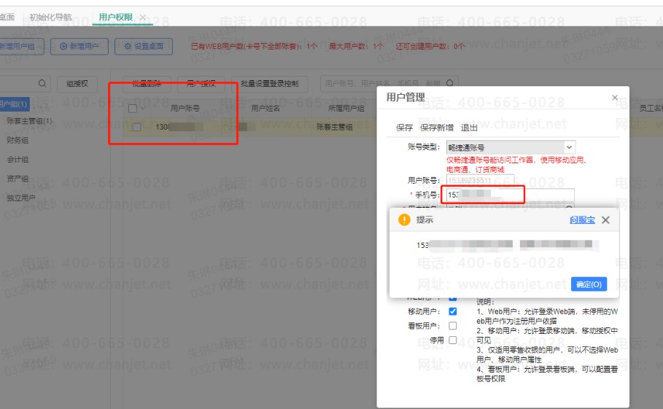
Task: Click the search icon next to user filter box
Action: (452, 84)
